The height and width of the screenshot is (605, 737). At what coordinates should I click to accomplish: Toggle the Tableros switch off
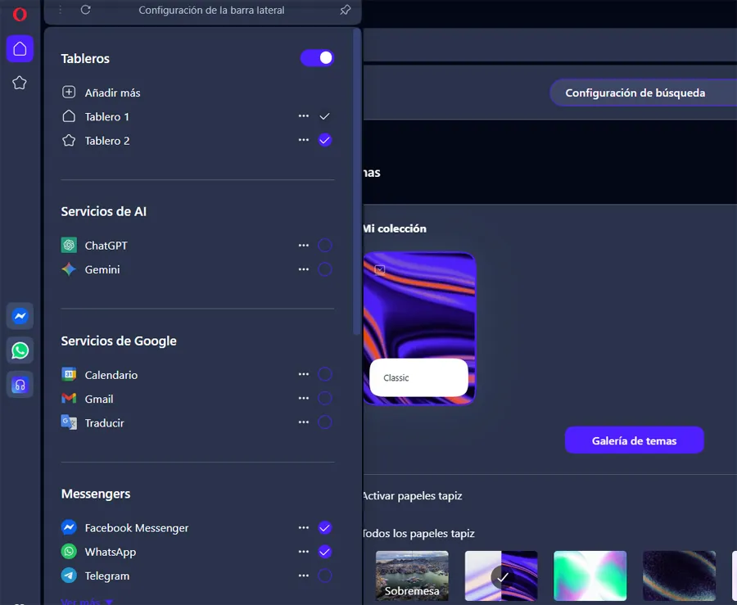317,58
